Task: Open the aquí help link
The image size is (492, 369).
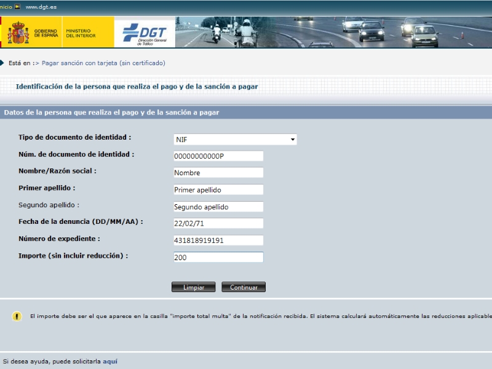Action: tap(110, 362)
